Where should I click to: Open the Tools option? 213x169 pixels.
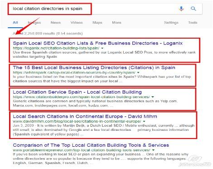click(193, 23)
